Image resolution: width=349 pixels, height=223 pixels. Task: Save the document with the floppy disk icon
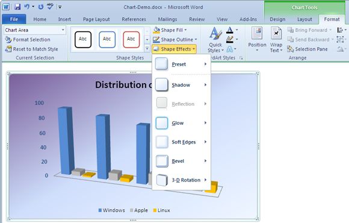click(17, 7)
